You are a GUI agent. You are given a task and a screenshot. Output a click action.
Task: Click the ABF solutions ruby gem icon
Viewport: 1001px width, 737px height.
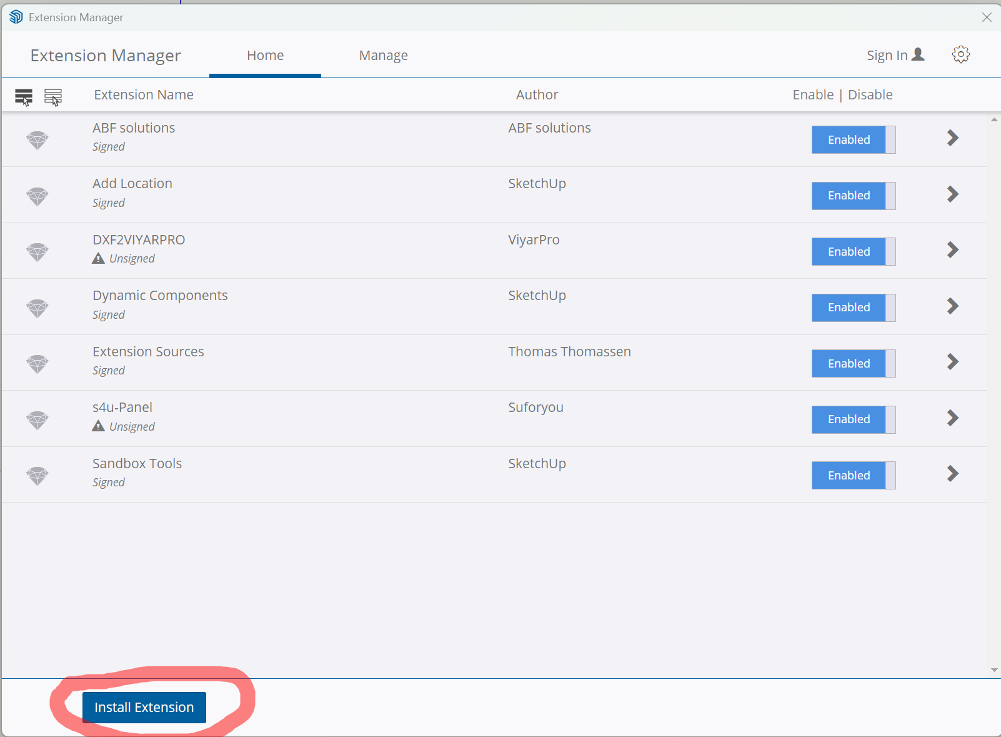pos(37,140)
